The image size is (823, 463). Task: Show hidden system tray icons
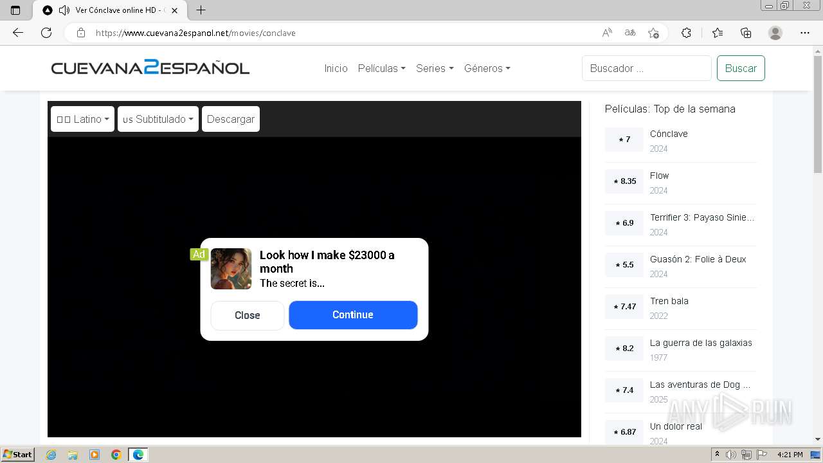tap(718, 455)
